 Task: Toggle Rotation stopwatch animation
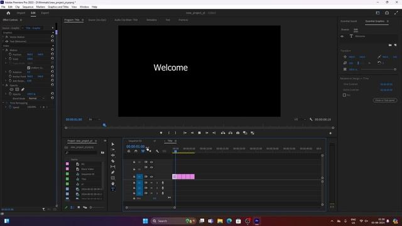10,72
